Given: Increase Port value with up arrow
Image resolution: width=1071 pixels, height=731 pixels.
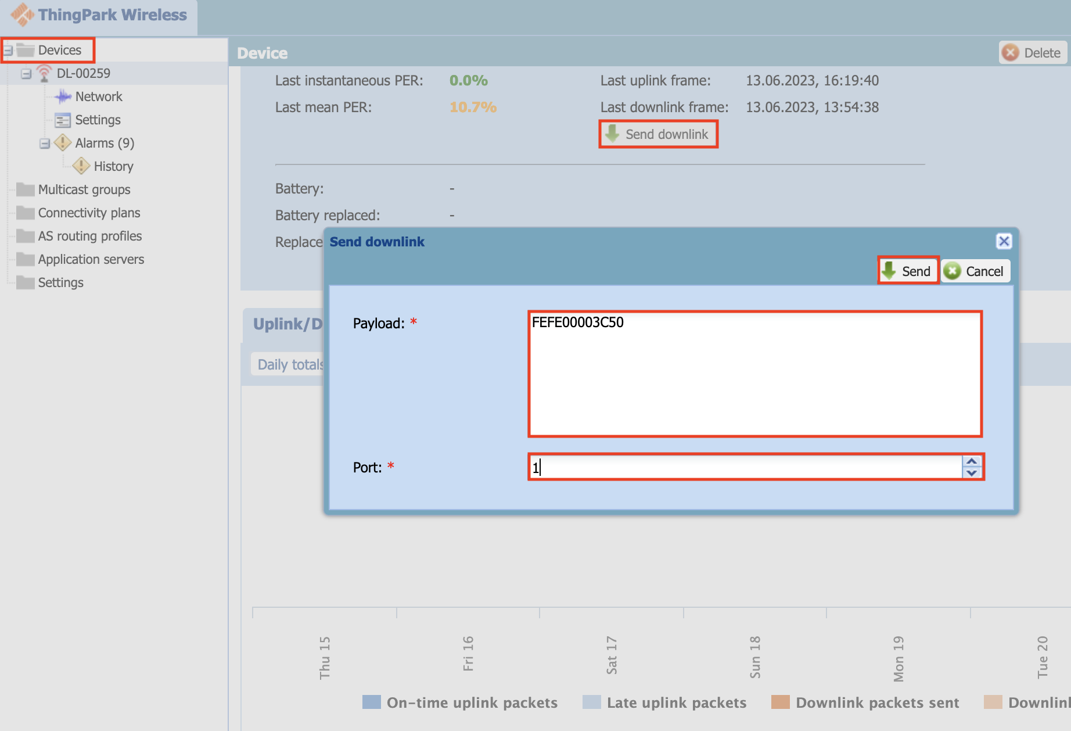Looking at the screenshot, I should (x=972, y=461).
